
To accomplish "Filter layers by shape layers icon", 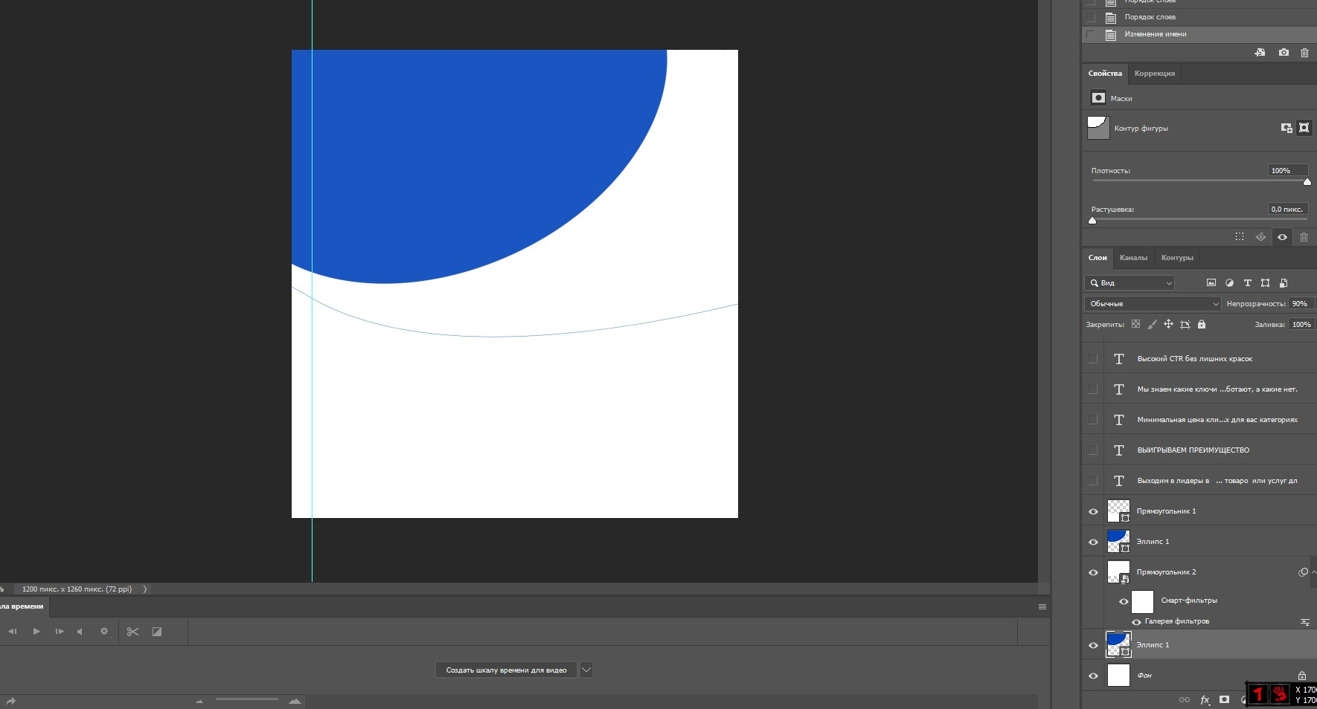I will (x=1265, y=283).
